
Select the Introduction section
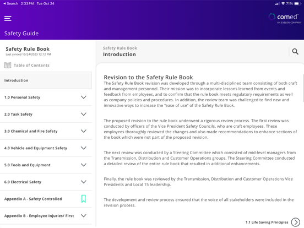point(46,80)
